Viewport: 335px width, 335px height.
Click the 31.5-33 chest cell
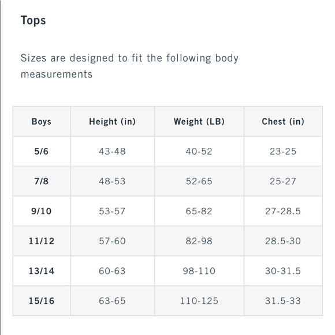coord(283,301)
